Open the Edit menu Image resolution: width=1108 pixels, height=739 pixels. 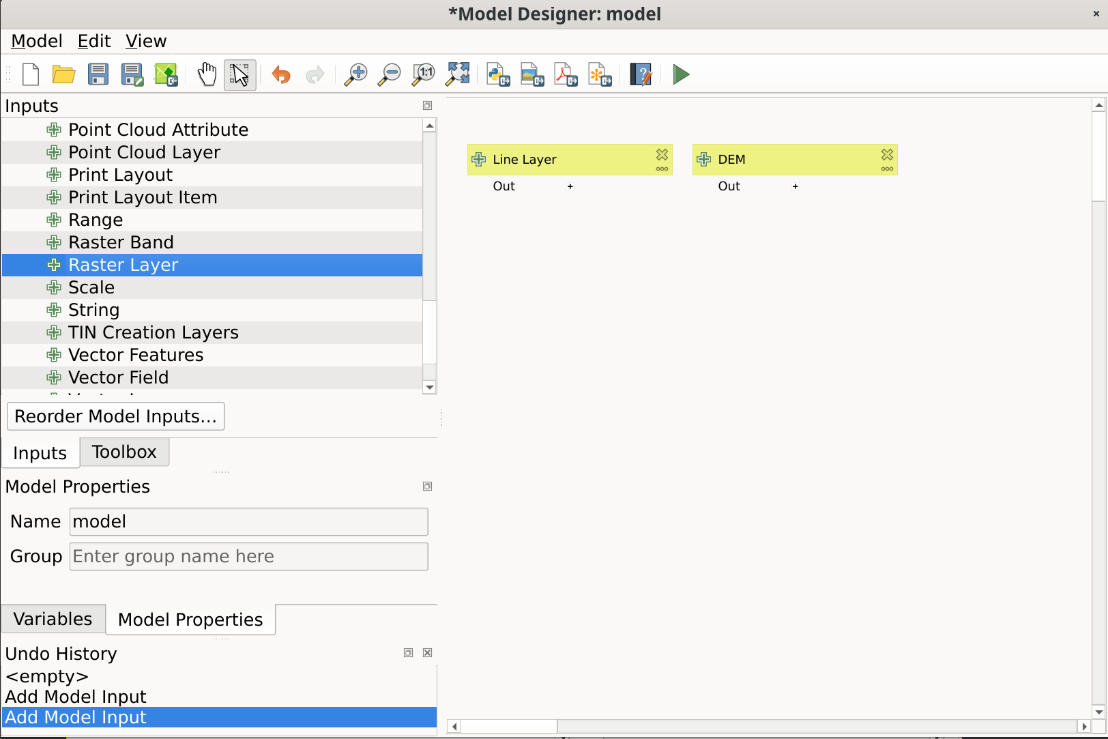point(94,42)
